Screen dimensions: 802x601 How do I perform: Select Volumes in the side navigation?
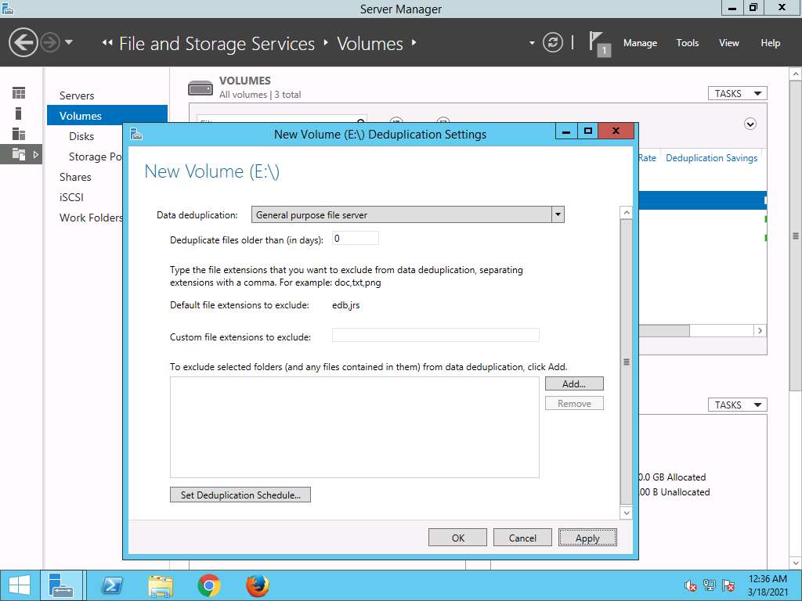click(x=107, y=116)
